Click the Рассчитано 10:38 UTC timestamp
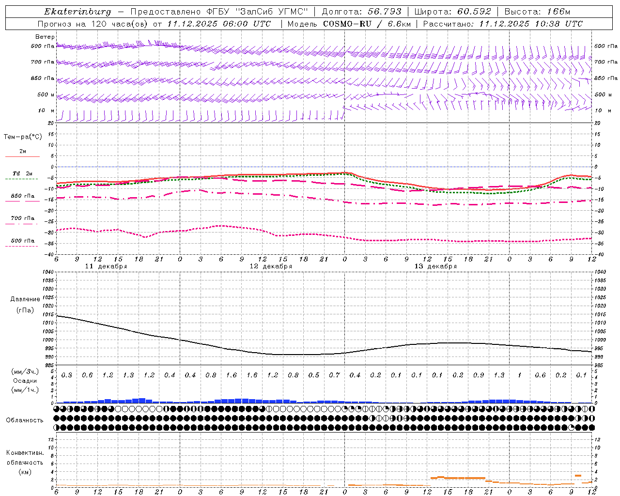The width and height of the screenshot is (620, 496). coord(503,24)
